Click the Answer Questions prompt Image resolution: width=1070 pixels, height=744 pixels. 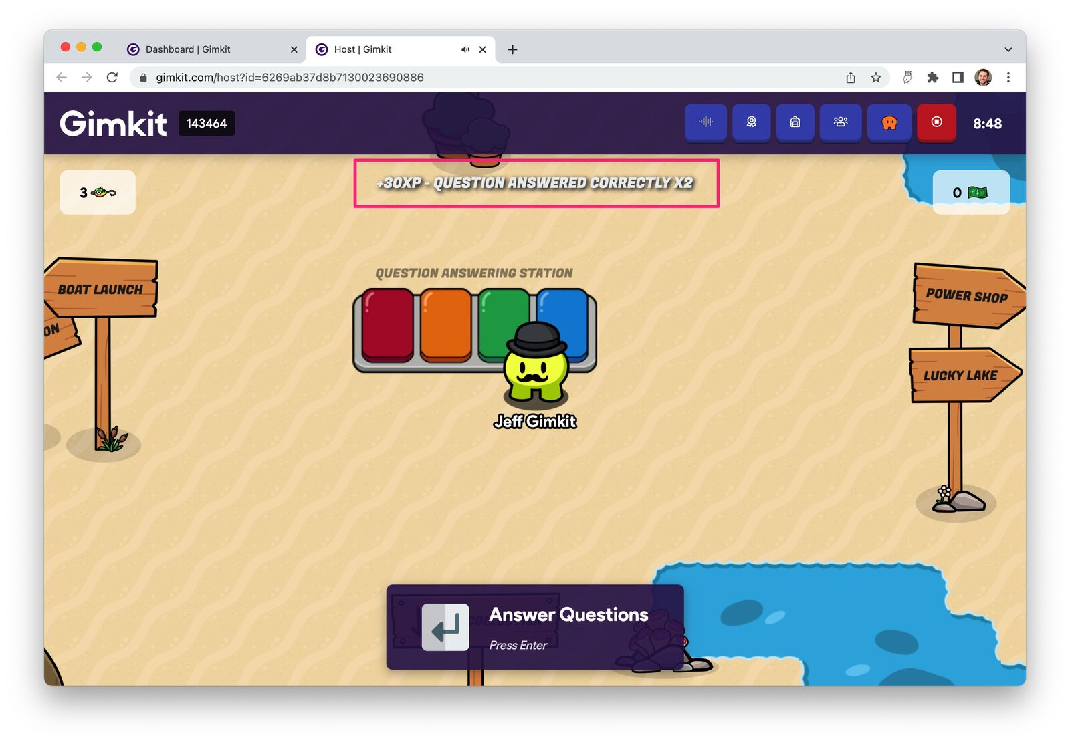[x=535, y=627]
